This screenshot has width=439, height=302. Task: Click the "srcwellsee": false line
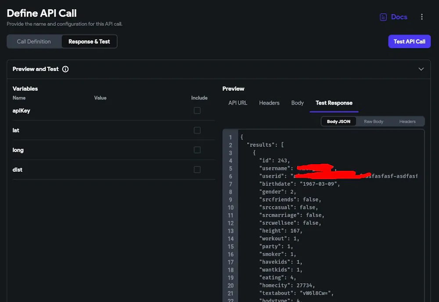point(290,223)
